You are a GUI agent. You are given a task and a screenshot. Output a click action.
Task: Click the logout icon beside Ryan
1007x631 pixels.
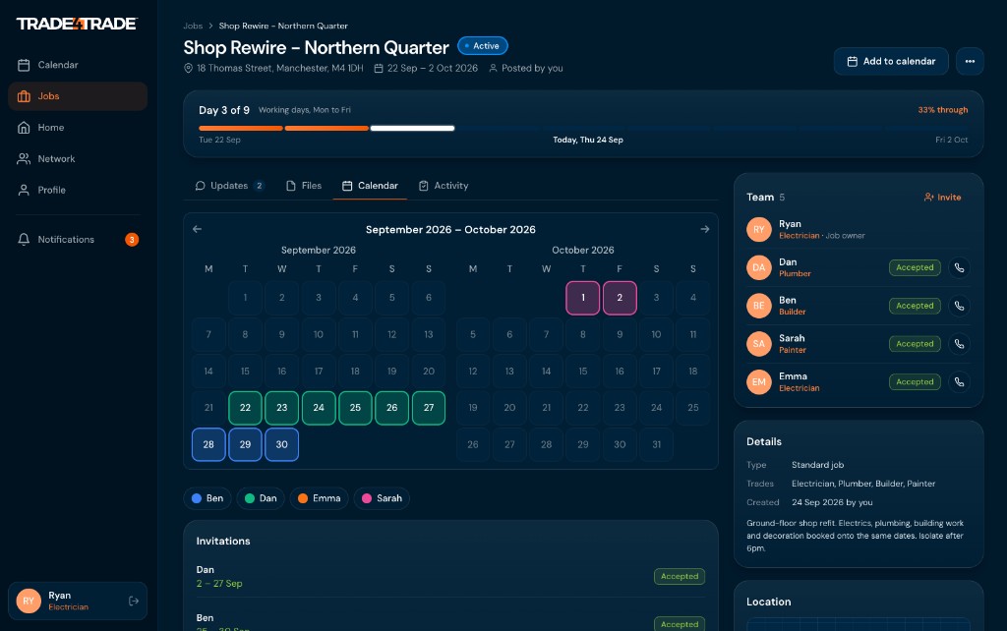pyautogui.click(x=134, y=601)
